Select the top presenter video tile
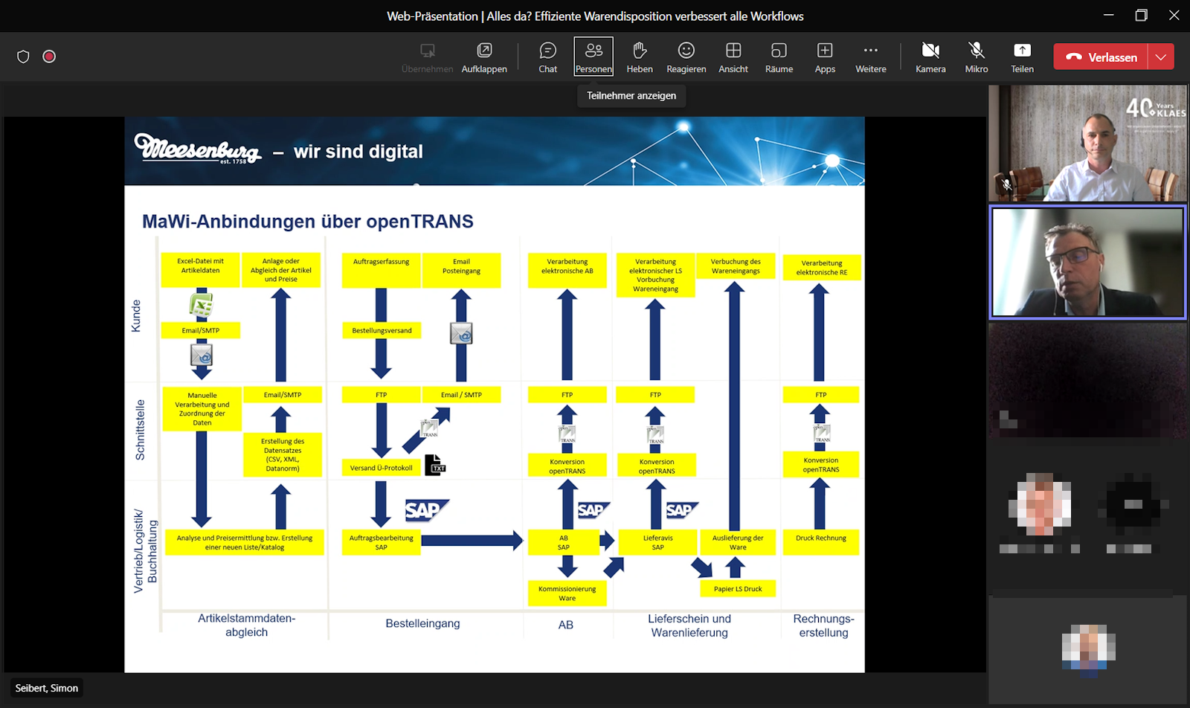The width and height of the screenshot is (1190, 708). coord(1087,143)
